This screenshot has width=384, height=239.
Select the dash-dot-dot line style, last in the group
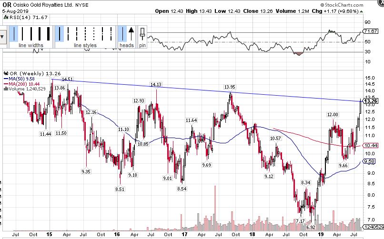(x=111, y=34)
